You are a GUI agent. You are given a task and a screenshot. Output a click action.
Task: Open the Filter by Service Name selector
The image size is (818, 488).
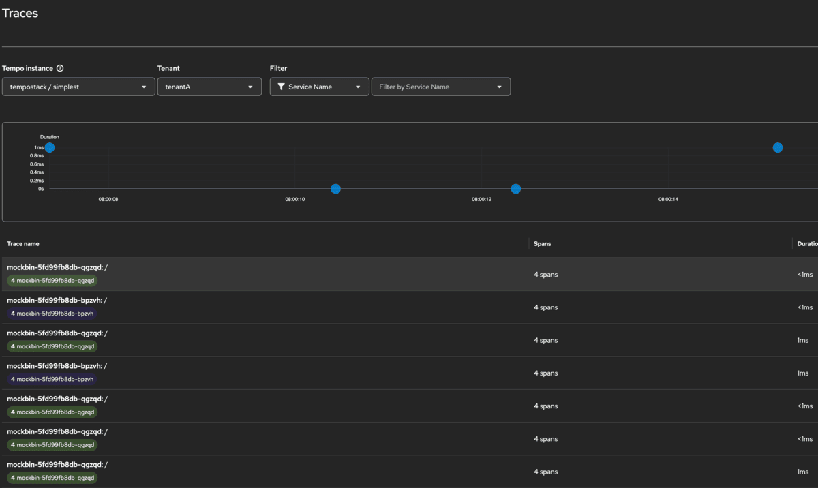pyautogui.click(x=440, y=87)
